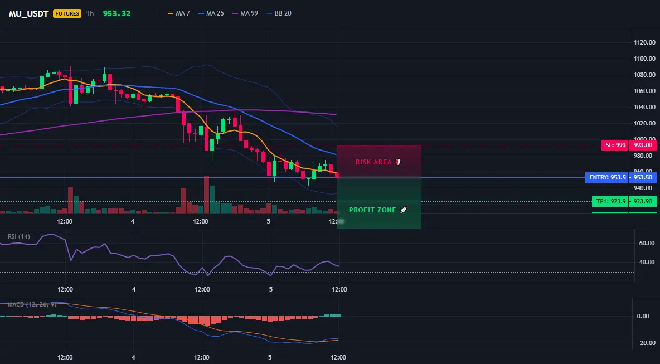Image resolution: width=660 pixels, height=364 pixels.
Task: Click the green profit zone box on the chart
Action: click(x=379, y=203)
